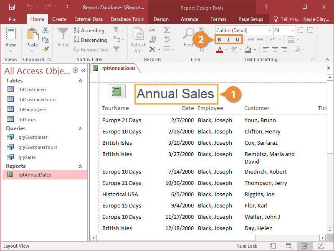Viewport: 334px width, 251px height.
Task: Click the Align Center icon
Action: [275, 49]
